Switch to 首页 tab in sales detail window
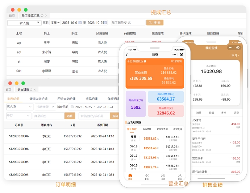This screenshot has width=250, height=193. [9, 89]
